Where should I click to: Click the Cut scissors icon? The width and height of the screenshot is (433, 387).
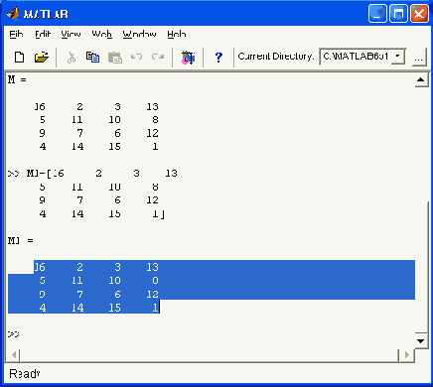72,58
